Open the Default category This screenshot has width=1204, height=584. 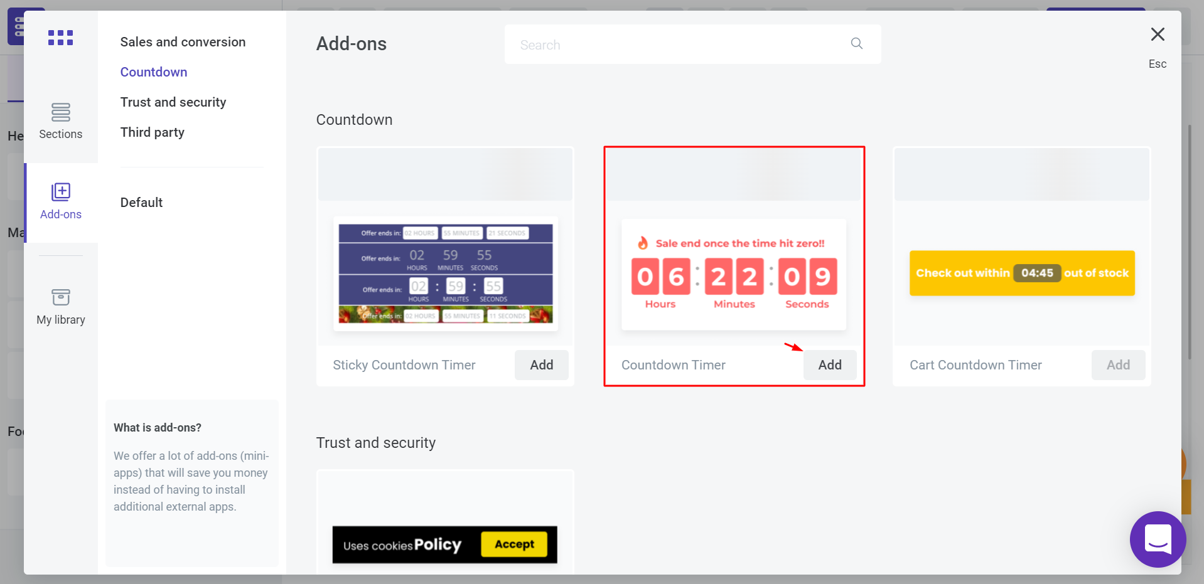click(x=141, y=203)
